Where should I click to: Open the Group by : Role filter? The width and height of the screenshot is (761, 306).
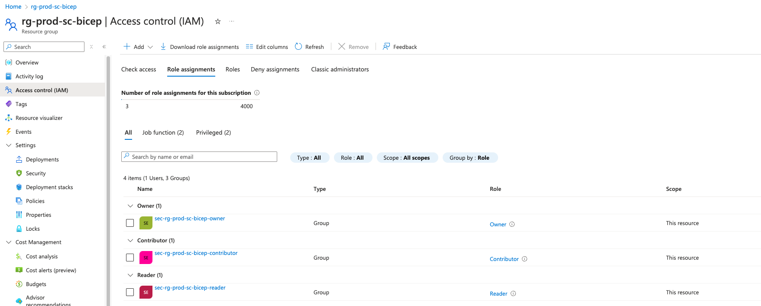[470, 158]
